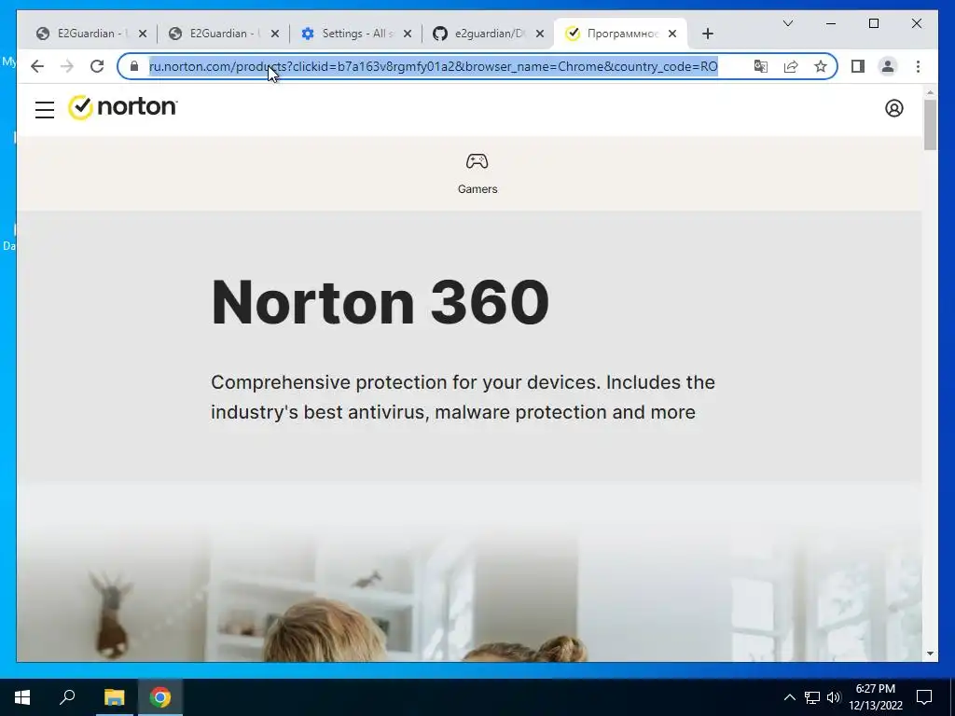Click the Norton 360 heading

(x=381, y=303)
